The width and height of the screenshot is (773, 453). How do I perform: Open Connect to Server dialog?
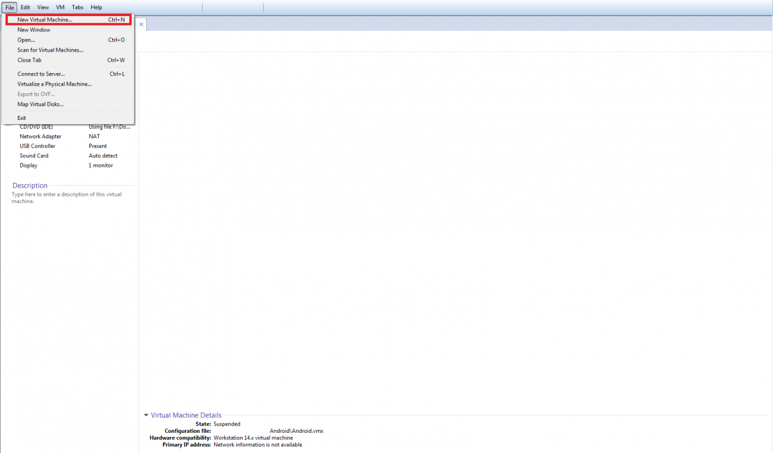point(41,74)
